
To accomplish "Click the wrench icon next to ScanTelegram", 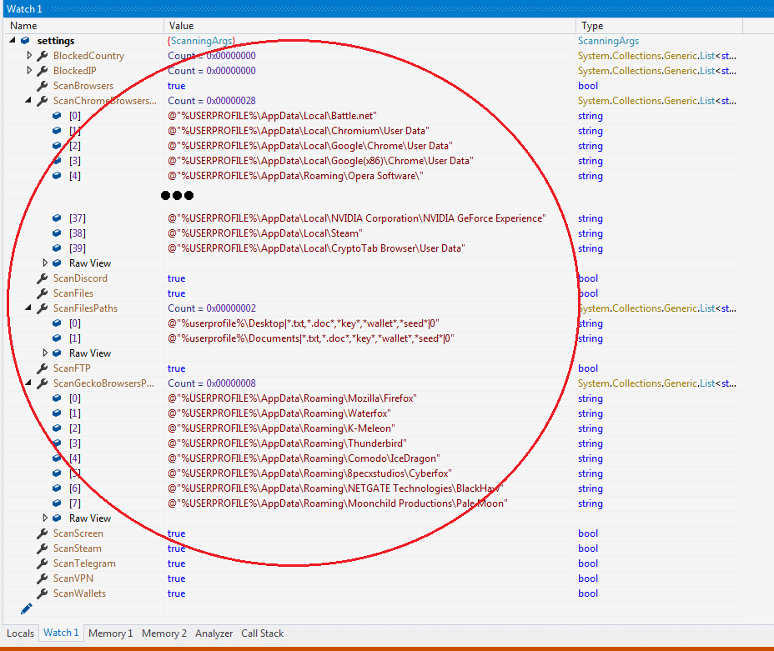I will click(x=42, y=563).
